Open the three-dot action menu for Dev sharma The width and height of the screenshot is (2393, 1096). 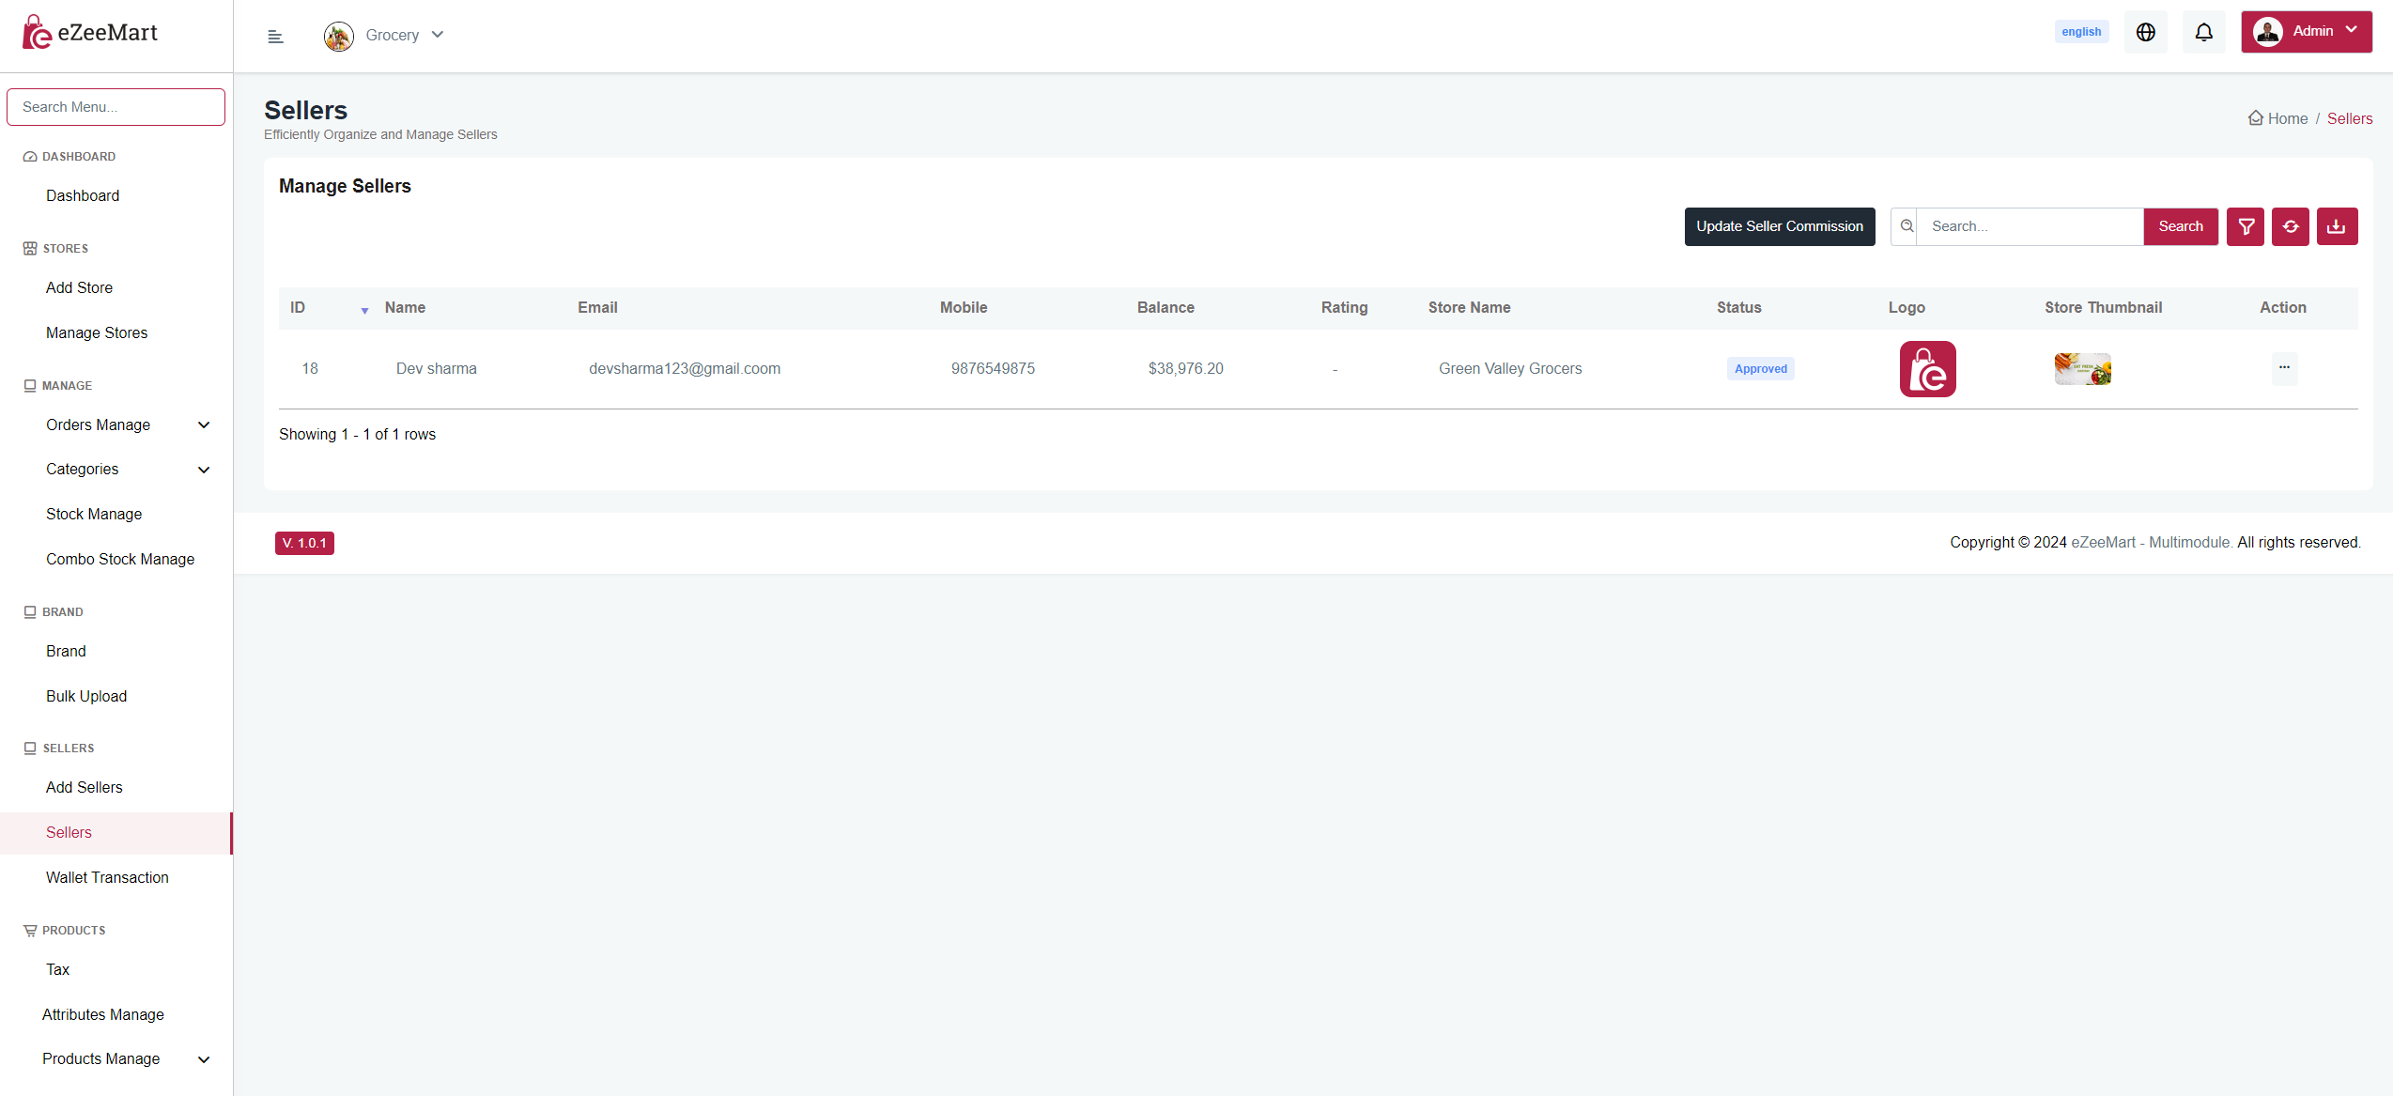pyautogui.click(x=2284, y=368)
